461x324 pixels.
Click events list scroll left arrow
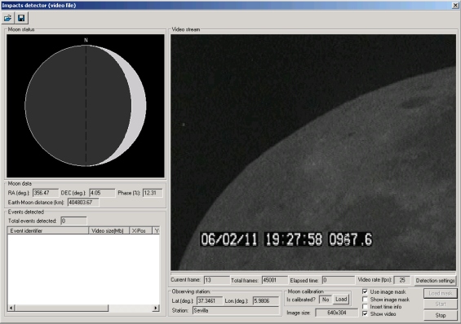11,308
